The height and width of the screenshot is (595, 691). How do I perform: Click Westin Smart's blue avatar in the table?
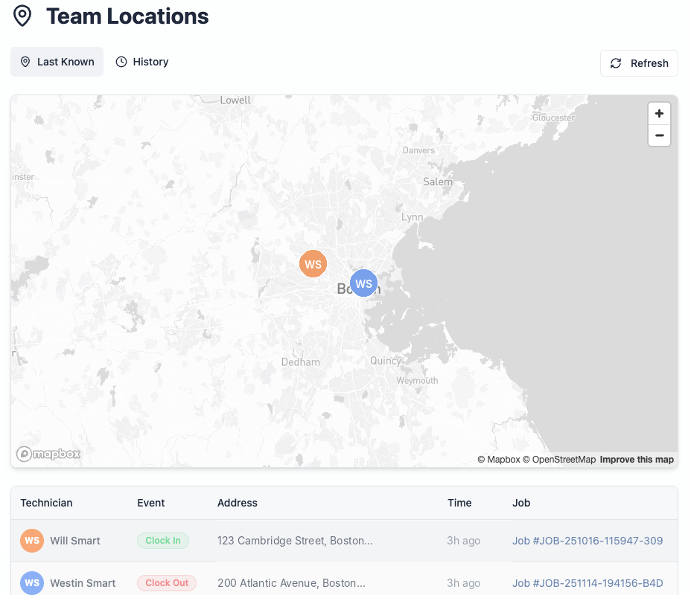tap(32, 583)
